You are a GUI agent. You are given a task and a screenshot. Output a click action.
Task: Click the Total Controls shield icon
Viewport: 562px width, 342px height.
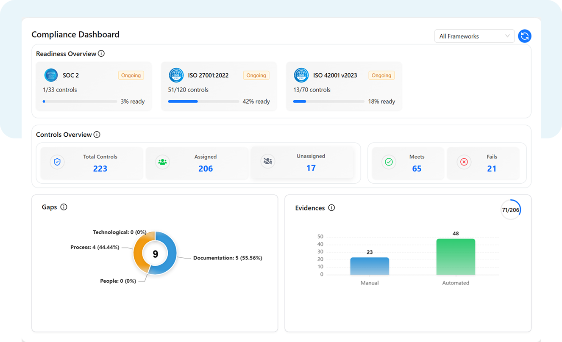(x=57, y=162)
